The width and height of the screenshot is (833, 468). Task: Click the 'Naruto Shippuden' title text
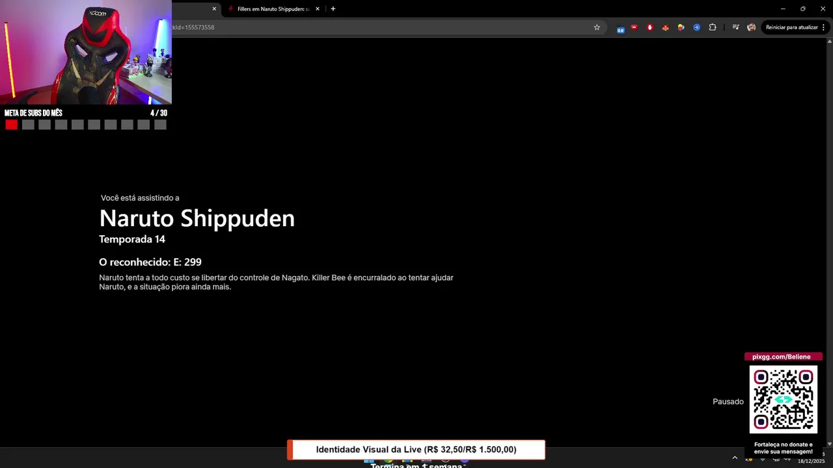click(197, 218)
